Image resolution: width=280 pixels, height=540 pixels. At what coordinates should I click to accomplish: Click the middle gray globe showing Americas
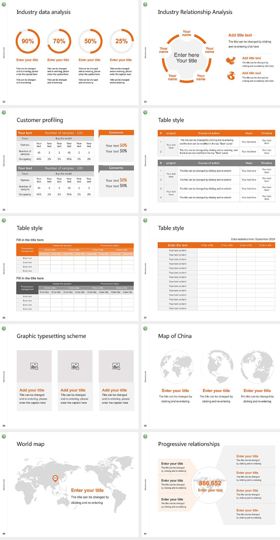tap(216, 367)
